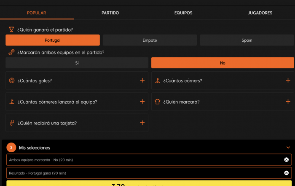This screenshot has width=295, height=186.
Task: Remove the Resultado - Portugal gana selection
Action: click(x=286, y=173)
